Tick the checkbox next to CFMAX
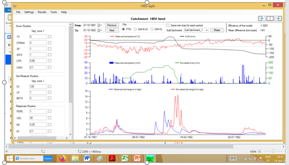The height and width of the screenshot is (165, 289). pyautogui.click(x=50, y=43)
